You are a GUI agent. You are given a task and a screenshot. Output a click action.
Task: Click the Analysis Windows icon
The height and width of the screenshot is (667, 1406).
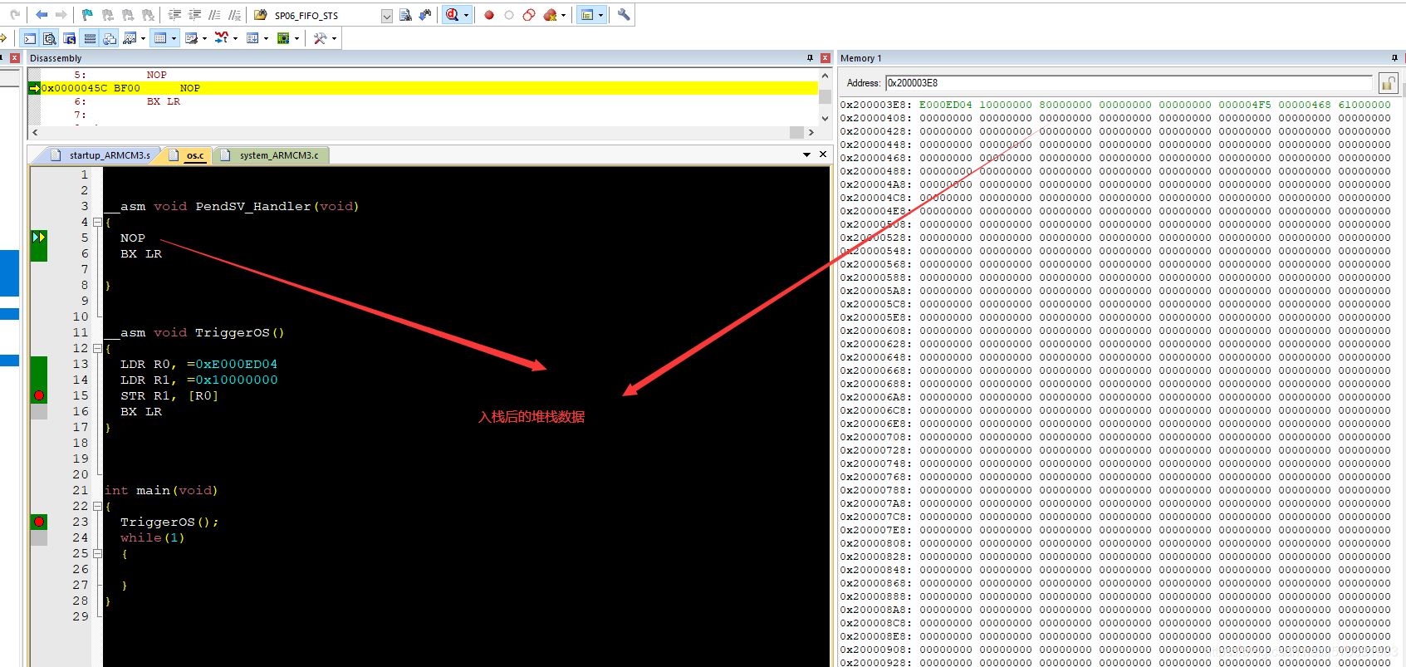pos(222,38)
